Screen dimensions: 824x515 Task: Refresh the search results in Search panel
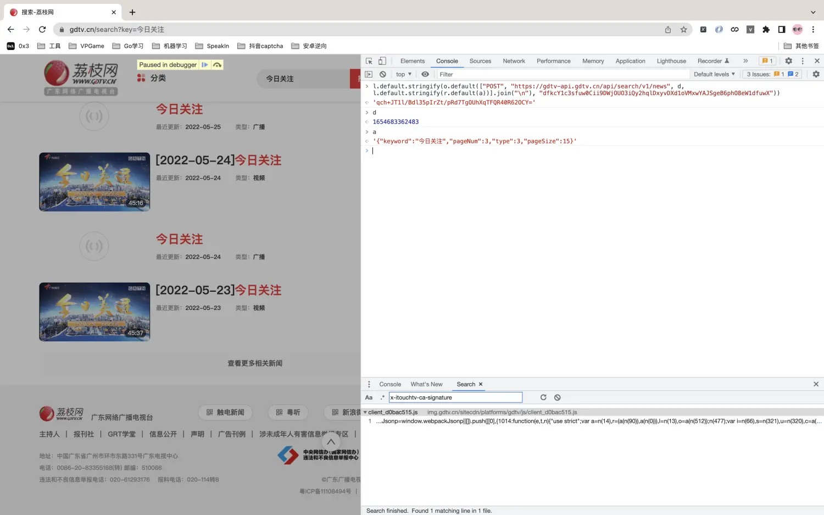pos(543,397)
